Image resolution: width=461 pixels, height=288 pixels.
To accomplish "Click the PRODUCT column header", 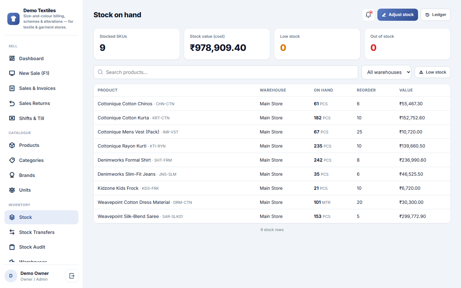I will click(108, 90).
